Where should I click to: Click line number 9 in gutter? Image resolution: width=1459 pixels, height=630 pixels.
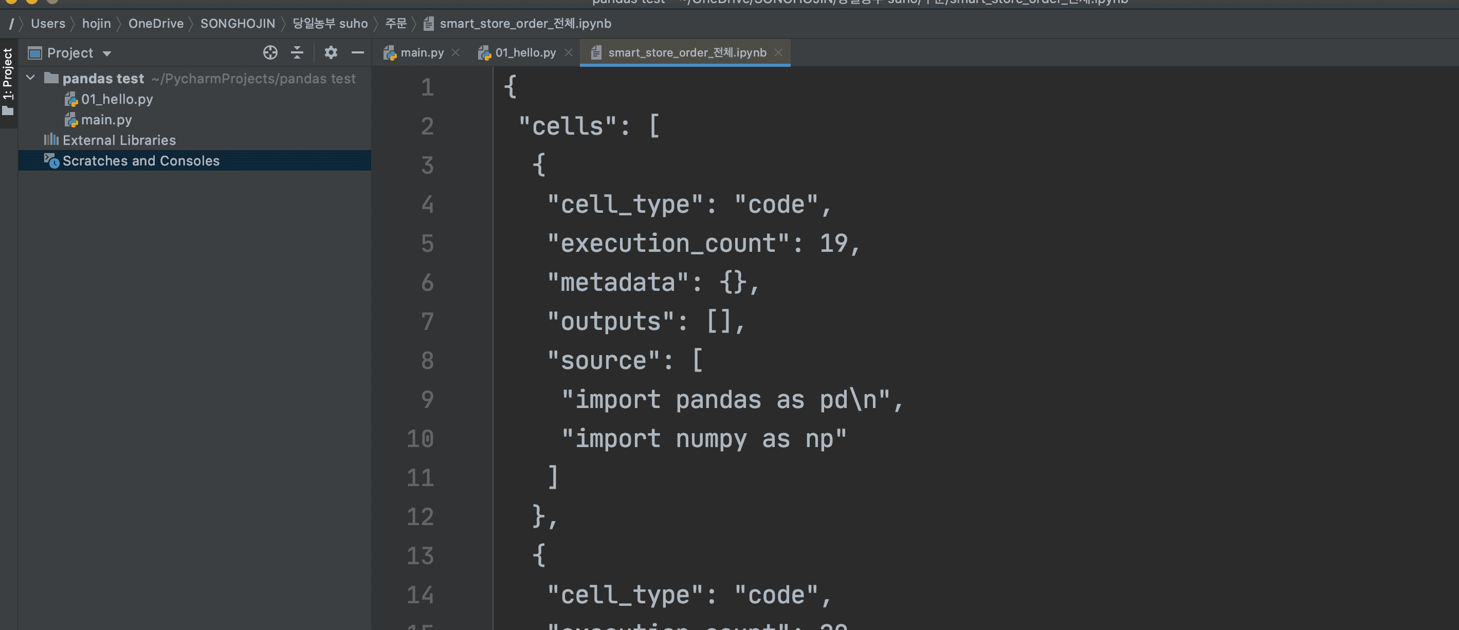click(x=427, y=400)
